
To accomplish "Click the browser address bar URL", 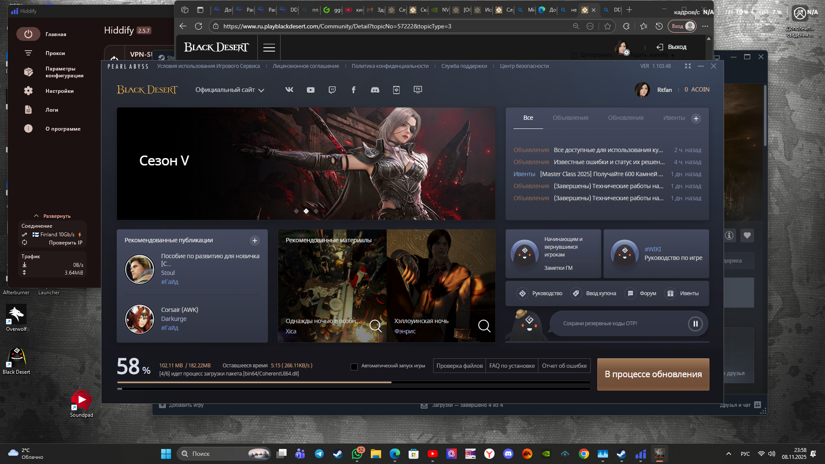I will [337, 26].
